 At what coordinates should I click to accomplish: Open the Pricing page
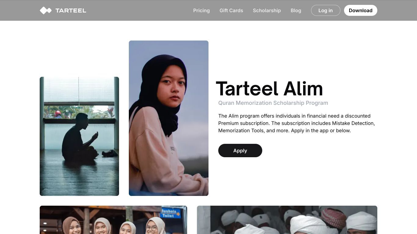(x=201, y=10)
